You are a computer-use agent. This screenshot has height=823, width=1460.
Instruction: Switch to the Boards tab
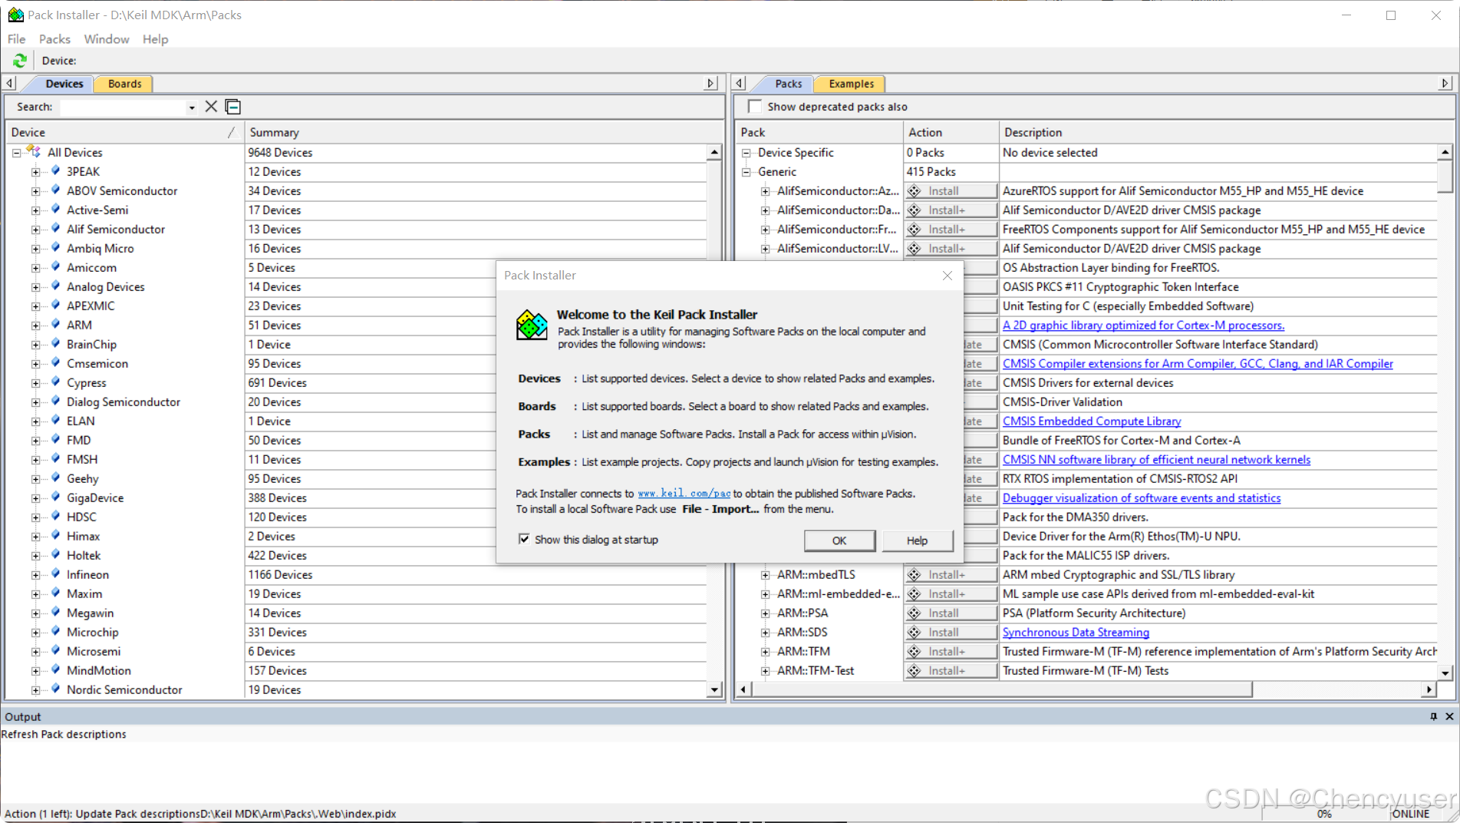[124, 84]
